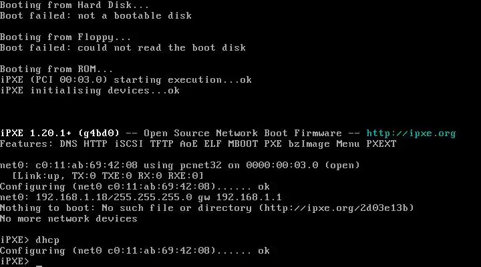
Task: Click the error URL http://ipxe.org/2d03e13b
Action: coord(336,208)
